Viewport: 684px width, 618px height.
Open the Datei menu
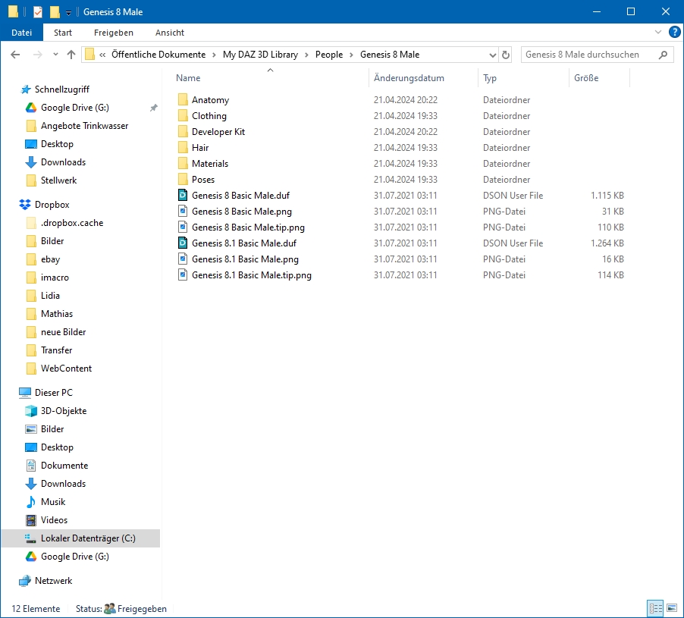pos(22,33)
